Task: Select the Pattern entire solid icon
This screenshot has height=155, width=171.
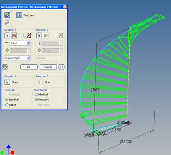Action: coord(7,22)
